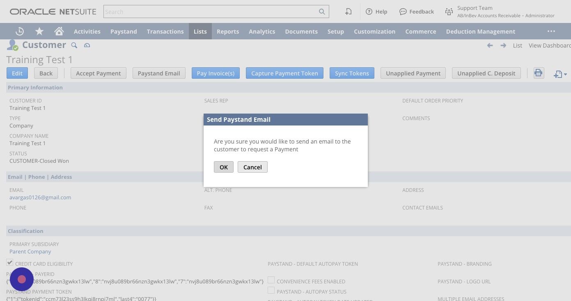This screenshot has width=571, height=301.
Task: Click the Oracle NetSuite logo
Action: 53,11
